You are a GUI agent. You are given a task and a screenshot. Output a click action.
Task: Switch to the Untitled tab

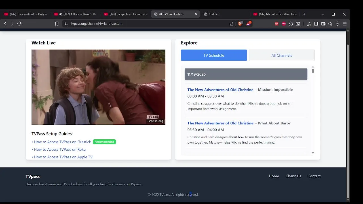pos(225,14)
